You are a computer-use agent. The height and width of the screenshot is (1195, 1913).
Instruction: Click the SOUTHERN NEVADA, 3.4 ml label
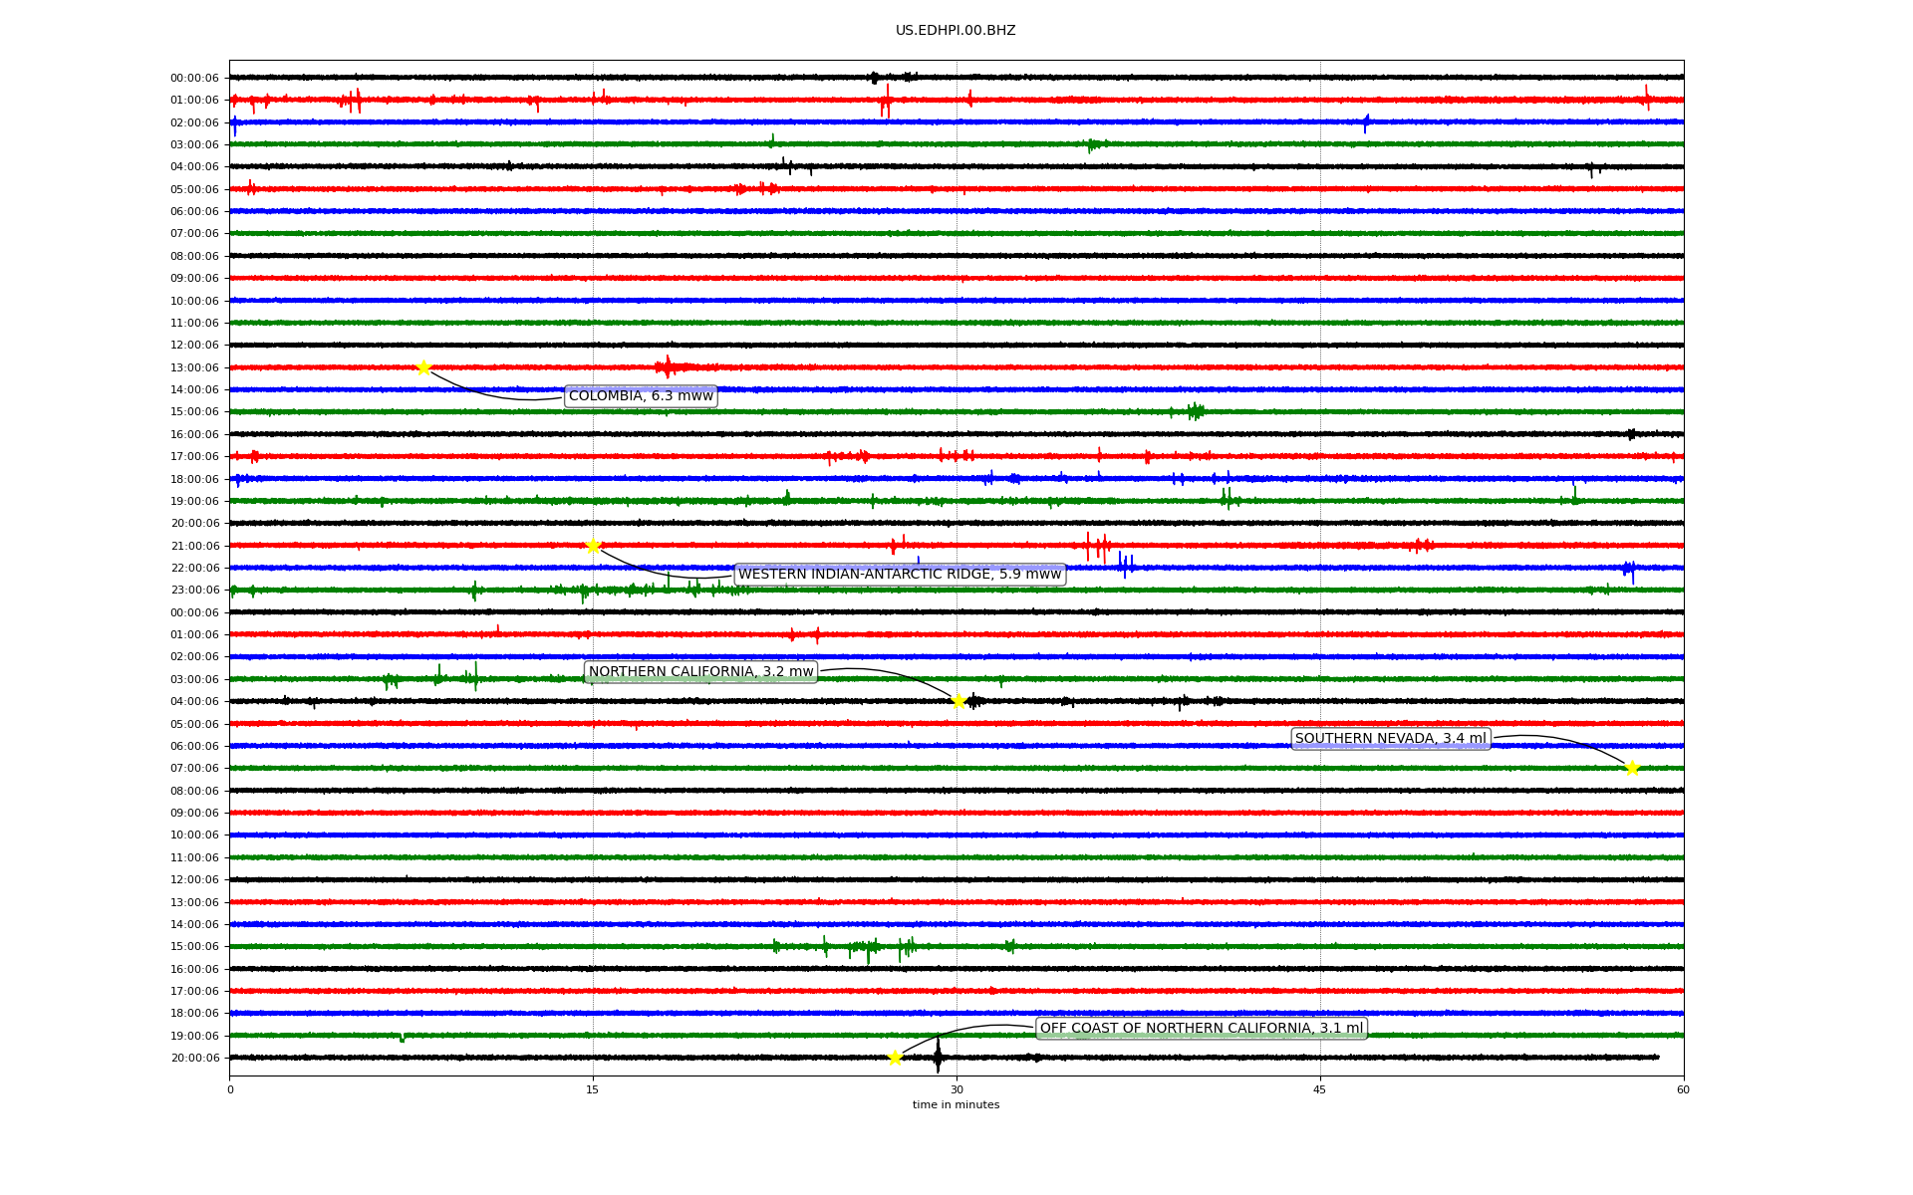click(1391, 739)
